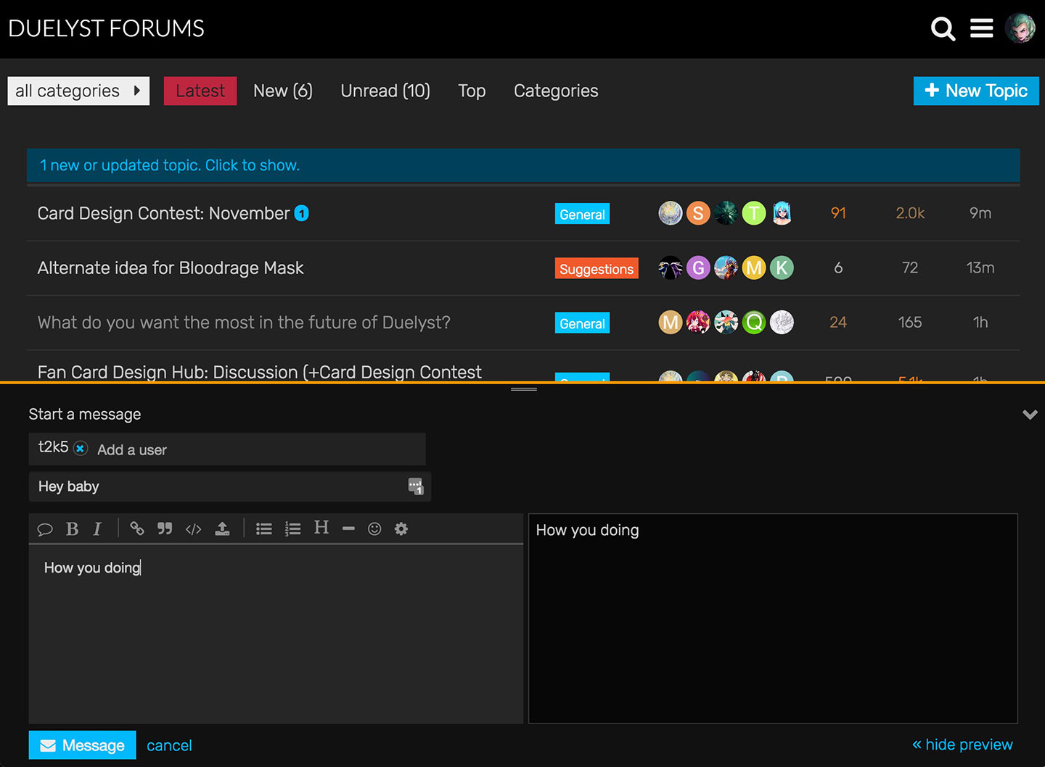Open composer options gear icon
This screenshot has width=1045, height=767.
pos(401,529)
